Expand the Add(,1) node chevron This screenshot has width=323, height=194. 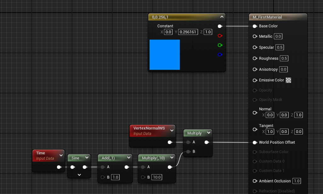129,158
